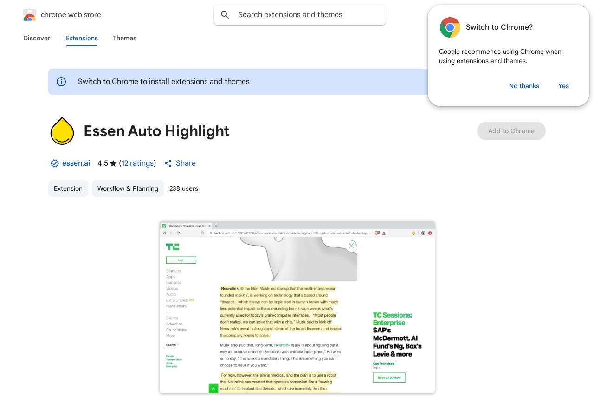View the 12 ratings link
This screenshot has width=594, height=396.
click(137, 163)
